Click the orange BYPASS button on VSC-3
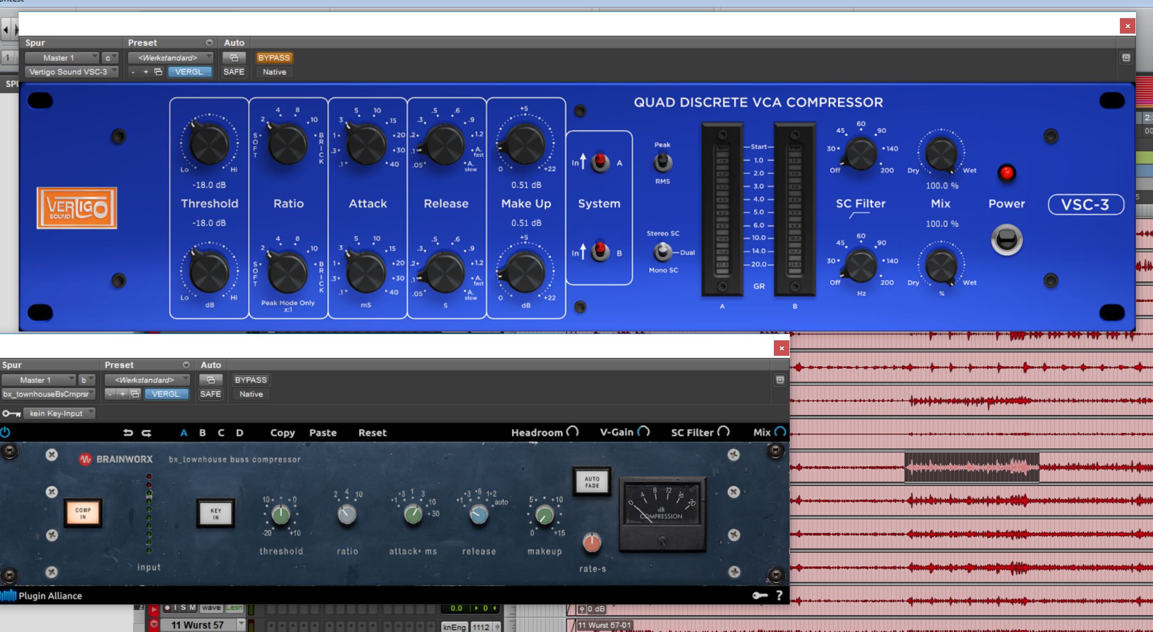The height and width of the screenshot is (632, 1153). pyautogui.click(x=274, y=58)
